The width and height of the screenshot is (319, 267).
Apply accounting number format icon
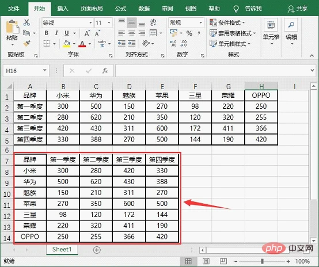point(173,33)
